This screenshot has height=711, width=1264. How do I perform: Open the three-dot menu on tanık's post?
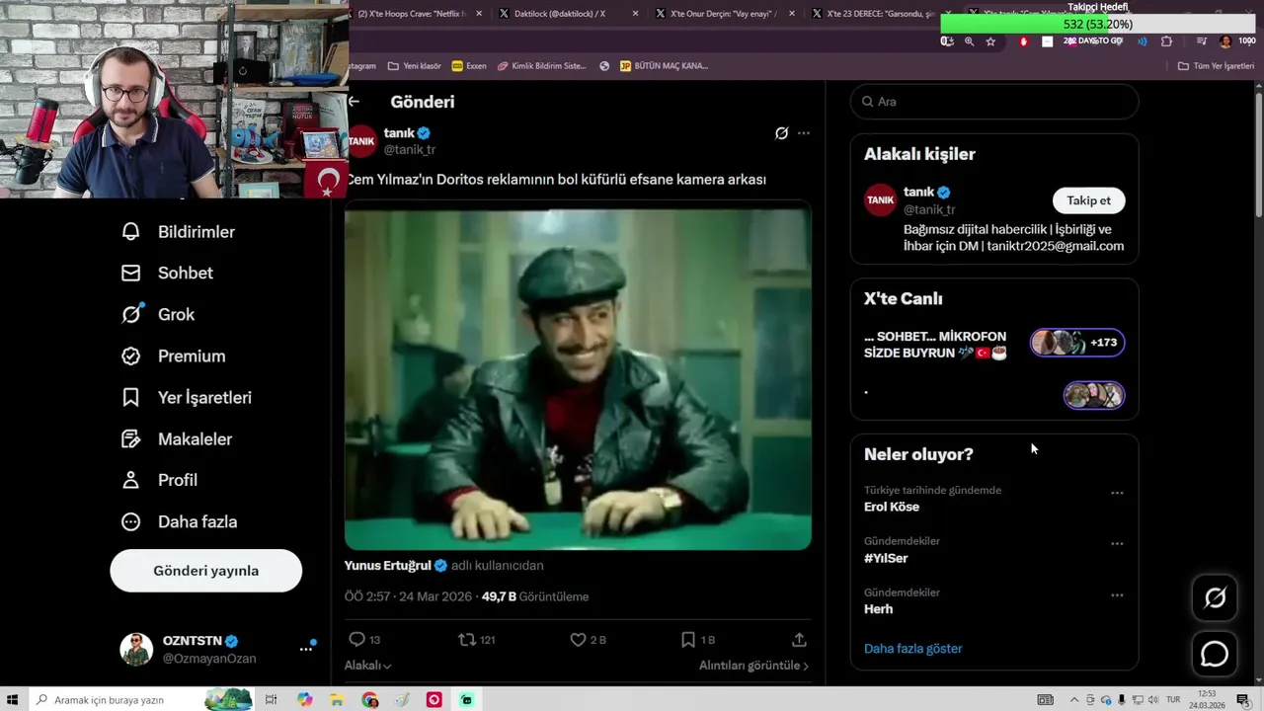click(804, 132)
